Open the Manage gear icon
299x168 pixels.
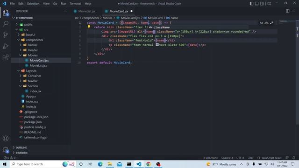(x=6, y=150)
